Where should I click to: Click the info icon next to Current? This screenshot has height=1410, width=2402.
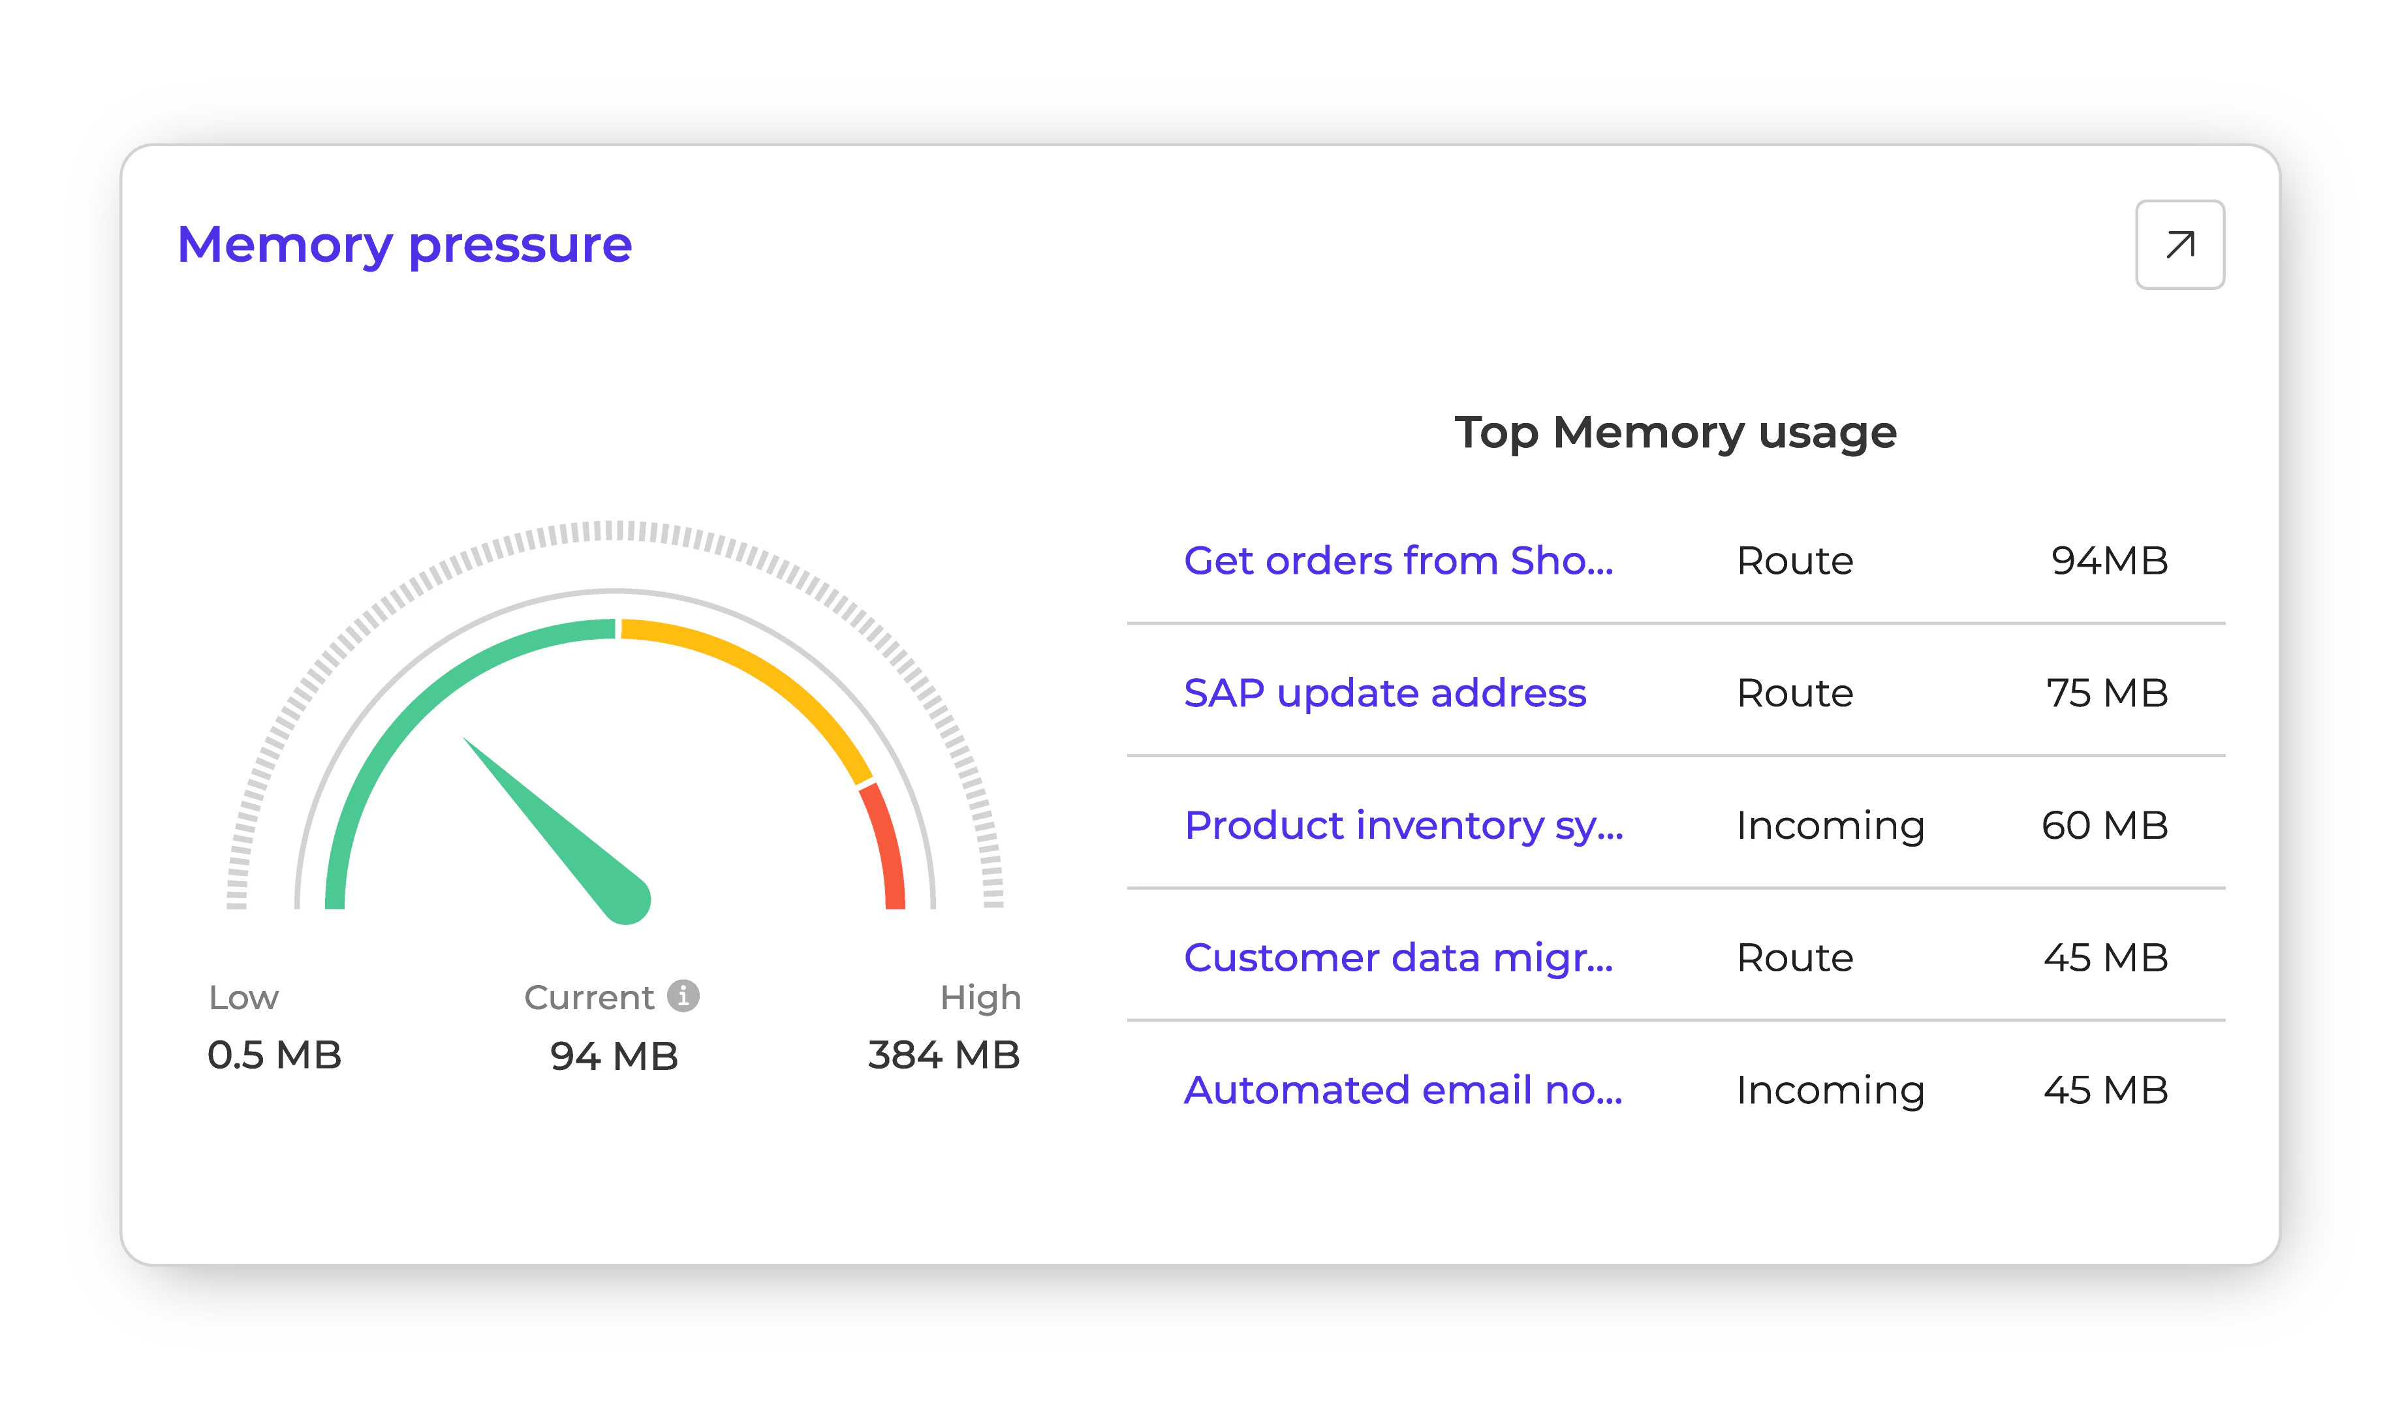pos(683,995)
